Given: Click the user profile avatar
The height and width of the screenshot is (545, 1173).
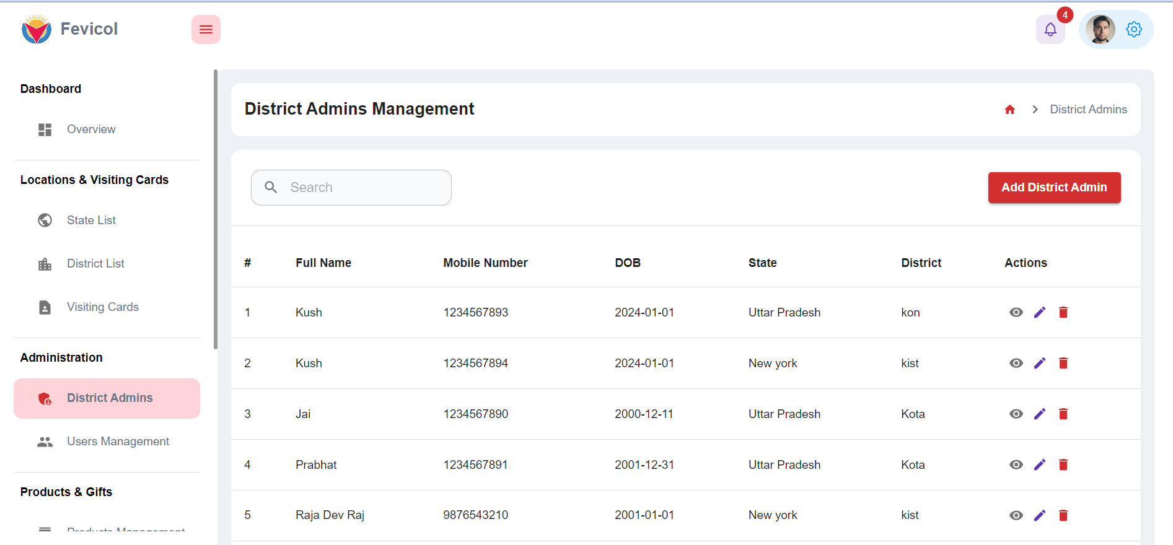Looking at the screenshot, I should click(x=1100, y=30).
